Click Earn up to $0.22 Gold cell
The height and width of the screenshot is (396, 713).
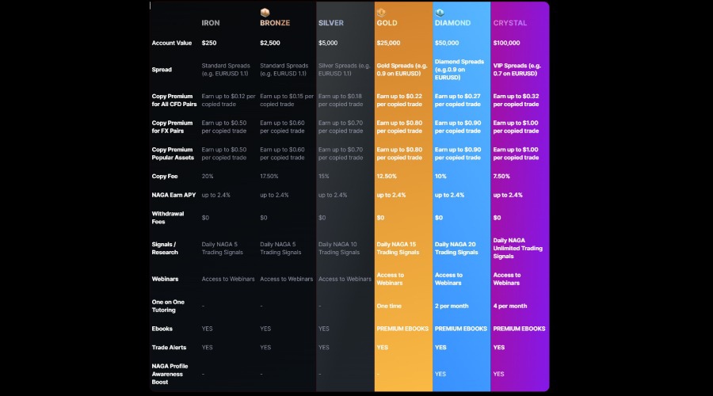[399, 100]
